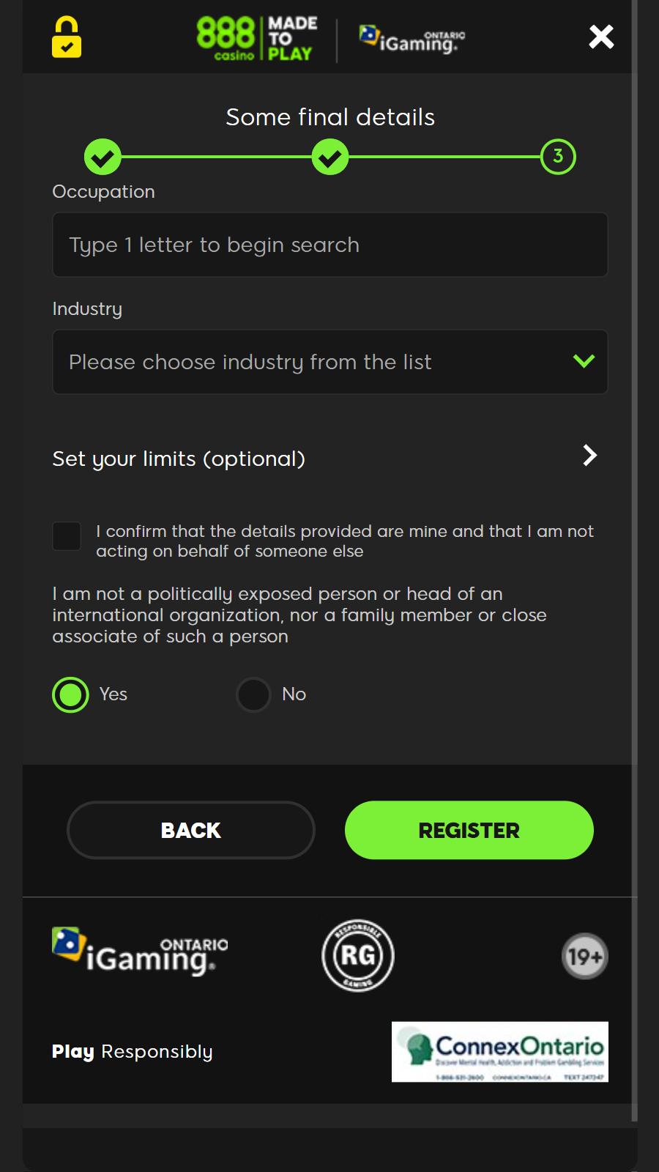
Task: Go to second completed step checkmark
Action: click(x=330, y=157)
